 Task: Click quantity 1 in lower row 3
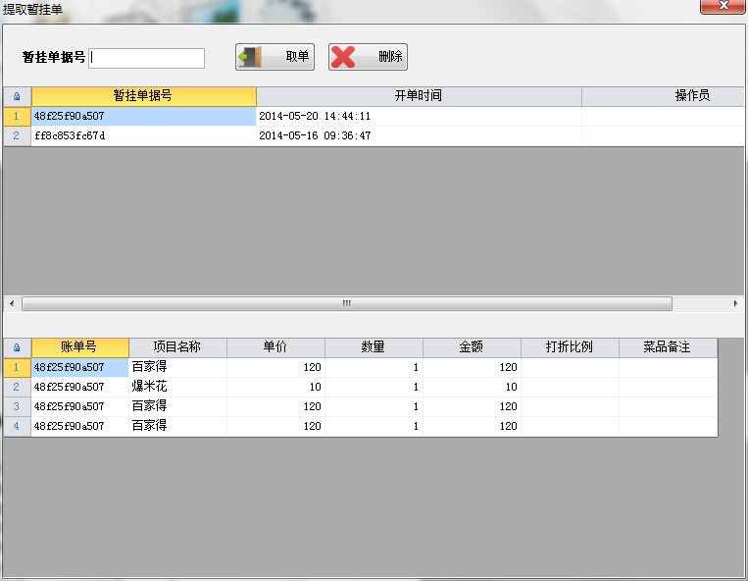[x=374, y=406]
